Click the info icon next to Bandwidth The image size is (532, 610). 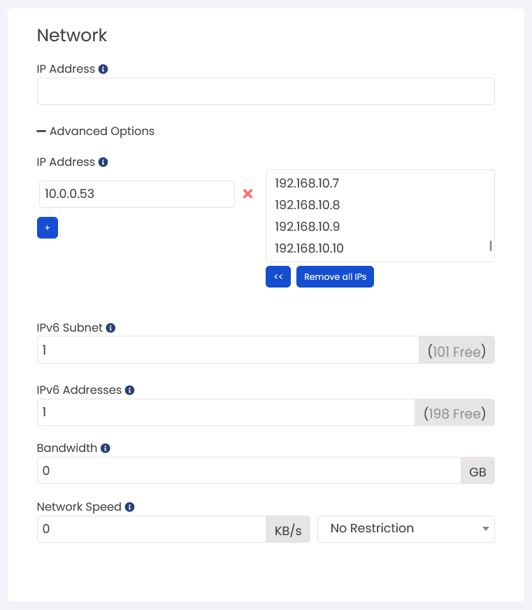[106, 448]
